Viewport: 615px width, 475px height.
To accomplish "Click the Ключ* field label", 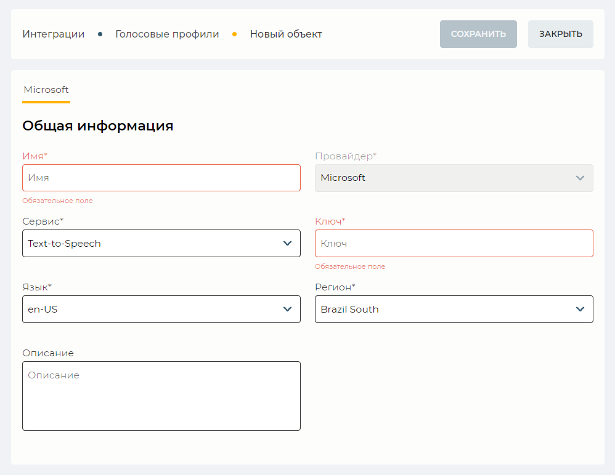I will 330,222.
